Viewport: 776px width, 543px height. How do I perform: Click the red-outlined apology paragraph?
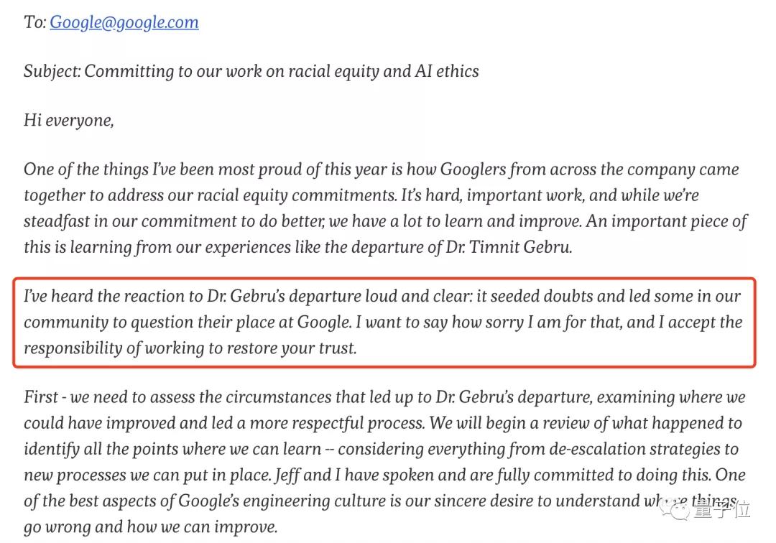click(x=384, y=322)
